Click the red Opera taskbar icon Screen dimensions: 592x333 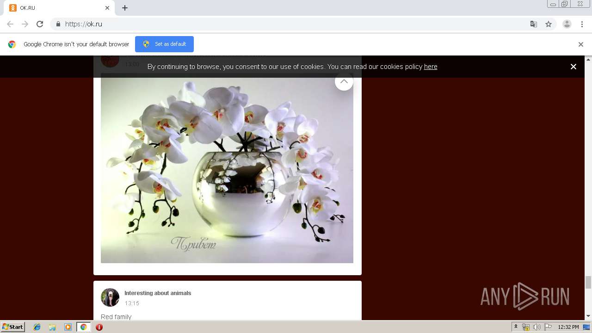[99, 327]
